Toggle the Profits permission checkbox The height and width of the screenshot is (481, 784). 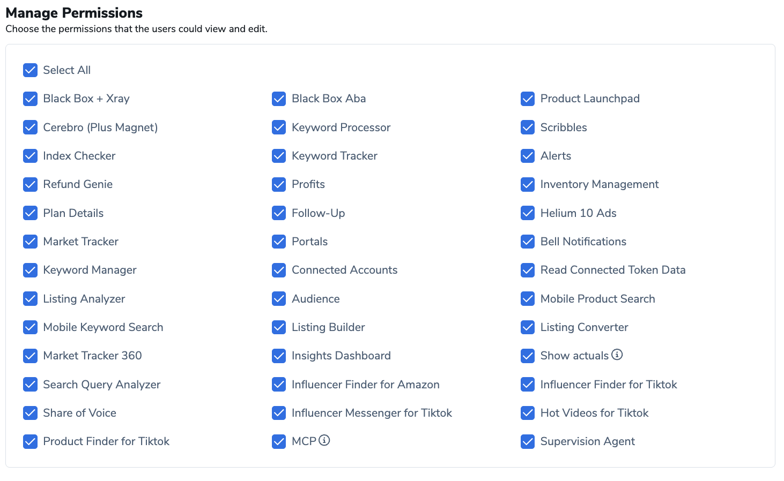(x=279, y=184)
